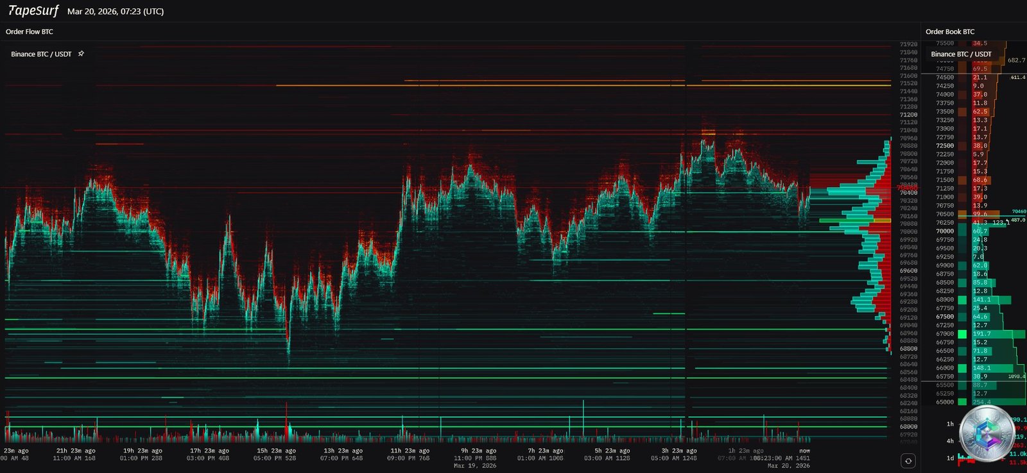This screenshot has width=1027, height=473.
Task: Click the Mar 19, 2026 date label
Action: (x=475, y=466)
